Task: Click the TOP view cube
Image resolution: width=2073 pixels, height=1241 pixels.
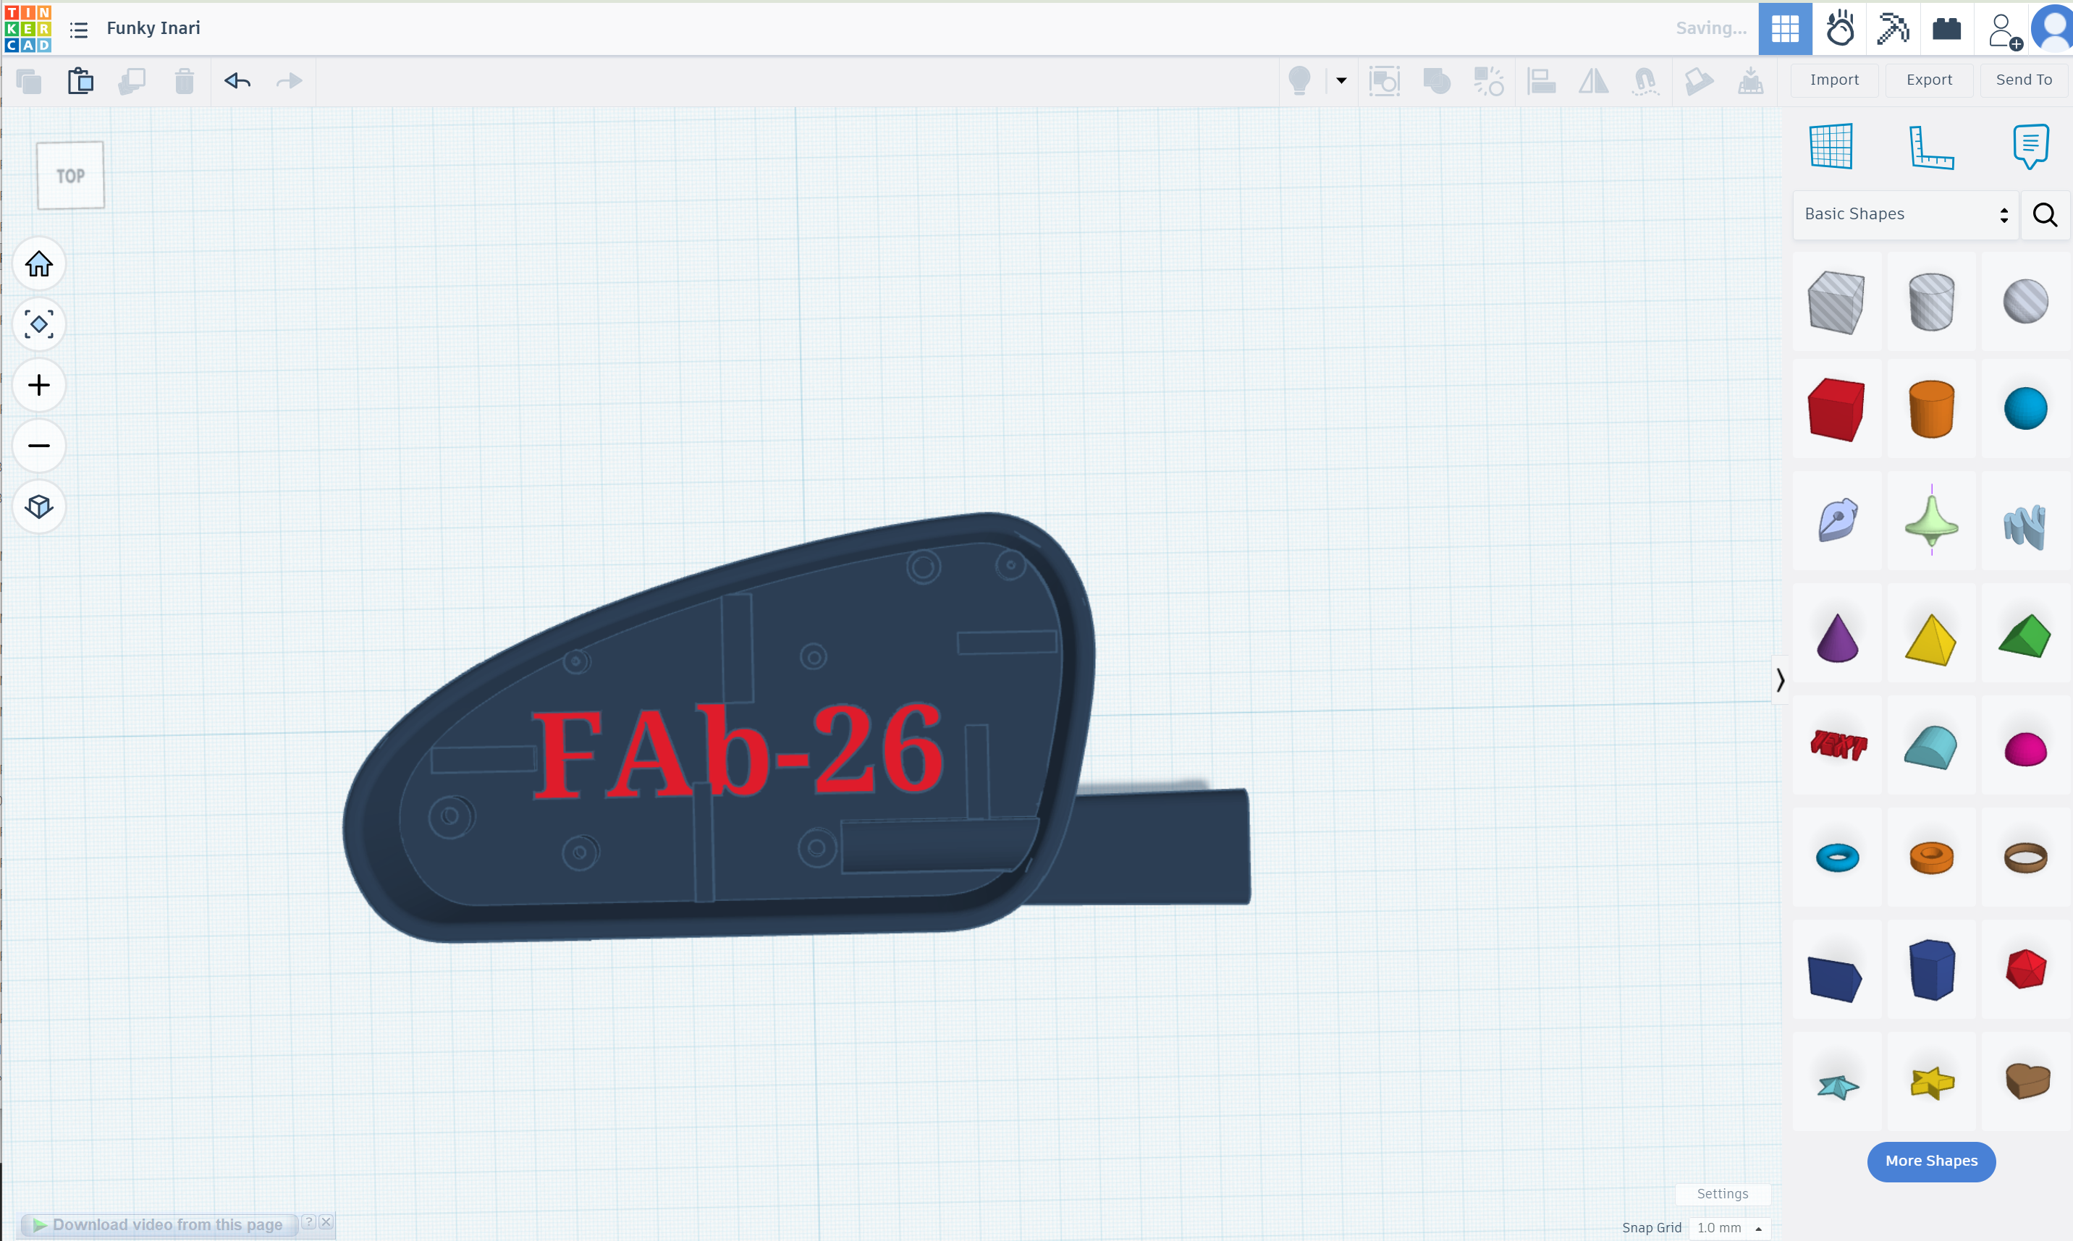Action: click(x=71, y=176)
